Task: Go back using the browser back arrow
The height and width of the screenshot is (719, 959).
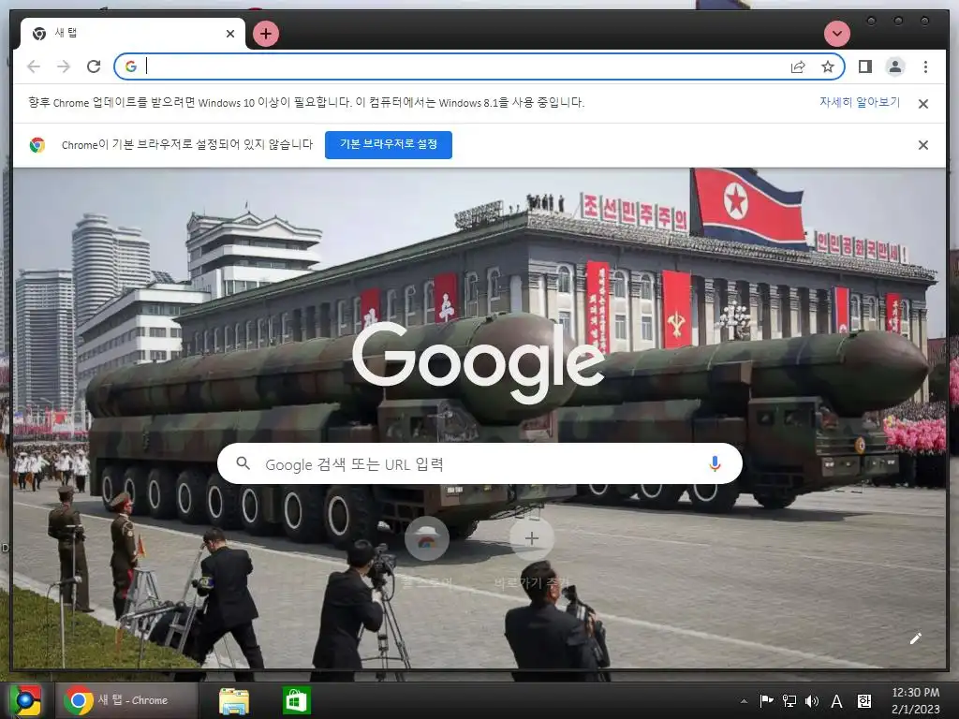Action: coord(34,66)
